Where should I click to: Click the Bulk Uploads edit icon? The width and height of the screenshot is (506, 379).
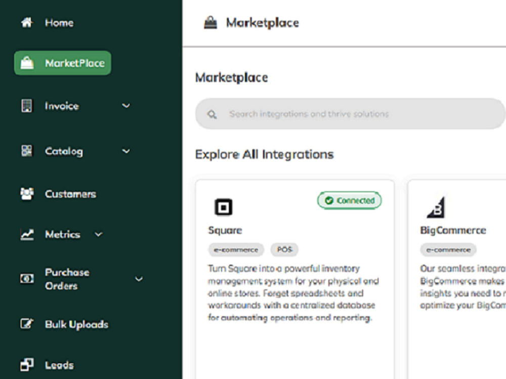(x=27, y=324)
